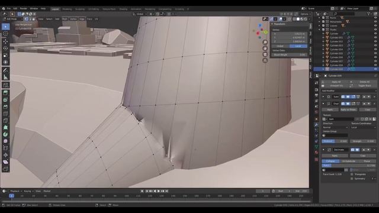Open the Mesh menu in viewport header

[x=65, y=19]
